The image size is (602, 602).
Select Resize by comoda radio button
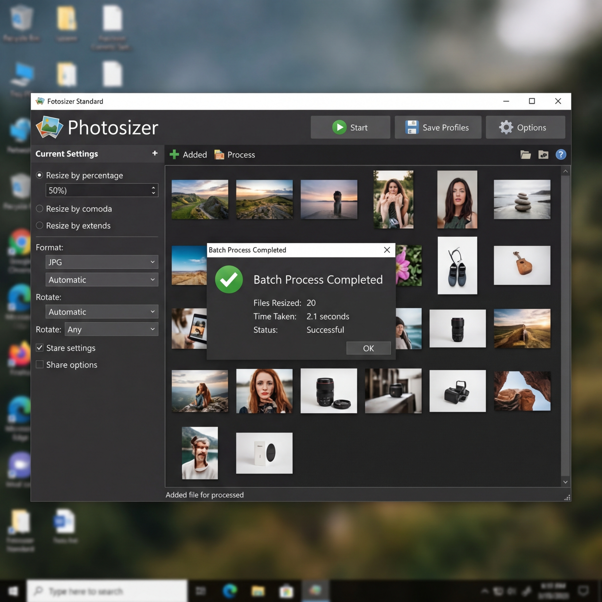pyautogui.click(x=40, y=208)
